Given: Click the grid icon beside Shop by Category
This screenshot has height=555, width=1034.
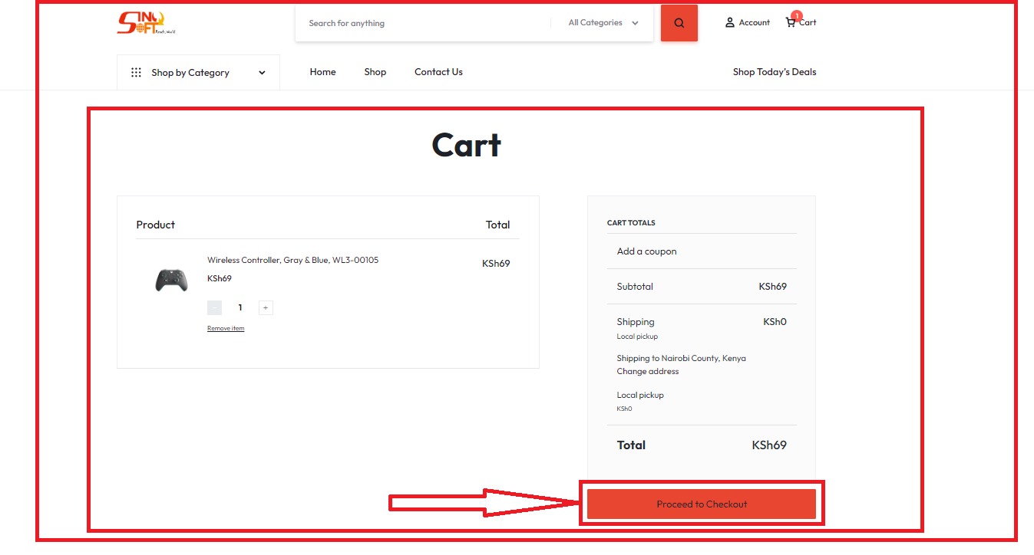Looking at the screenshot, I should (136, 71).
